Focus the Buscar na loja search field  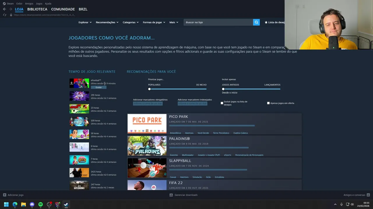point(218,22)
